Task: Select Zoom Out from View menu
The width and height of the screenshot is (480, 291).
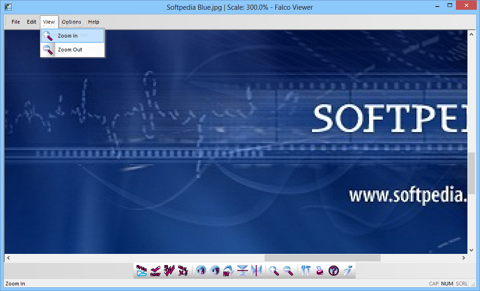Action: (72, 50)
